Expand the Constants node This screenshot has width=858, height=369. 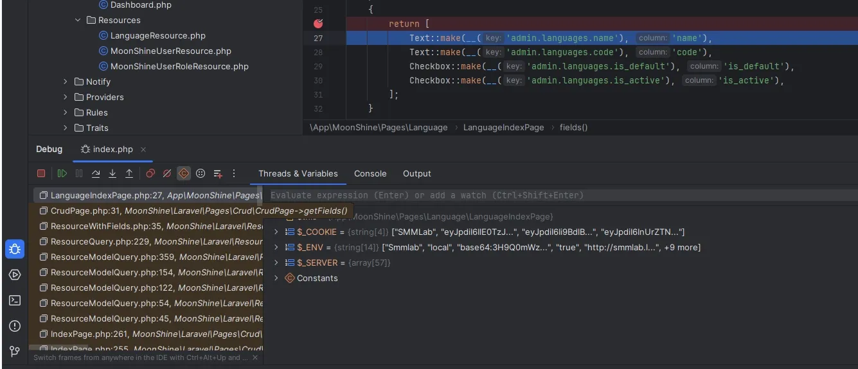pyautogui.click(x=276, y=278)
